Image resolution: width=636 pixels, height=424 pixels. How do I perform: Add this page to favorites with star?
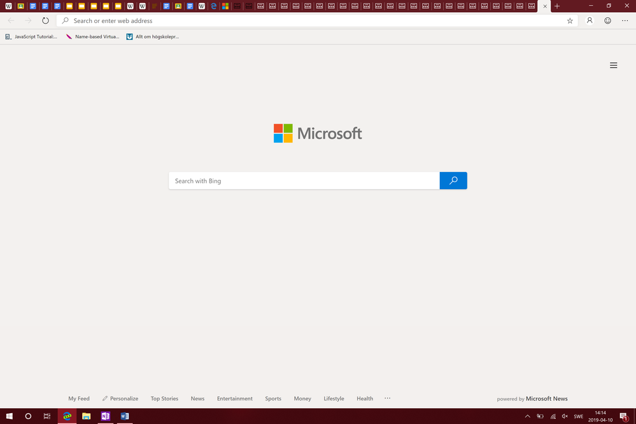(570, 21)
